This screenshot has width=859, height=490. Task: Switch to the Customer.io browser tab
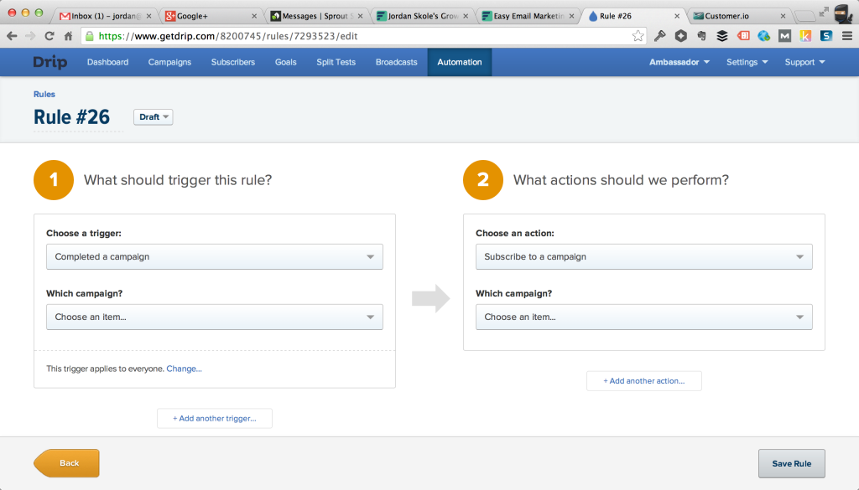click(738, 16)
